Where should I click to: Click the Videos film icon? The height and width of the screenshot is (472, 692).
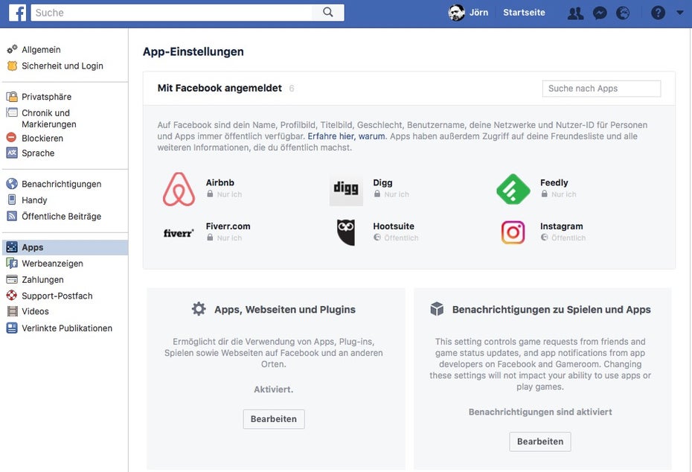pyautogui.click(x=12, y=311)
